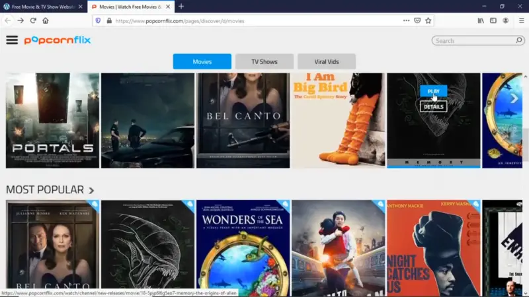This screenshot has height=297, width=529.
Task: Click the Popcornflix logo
Action: click(x=58, y=40)
